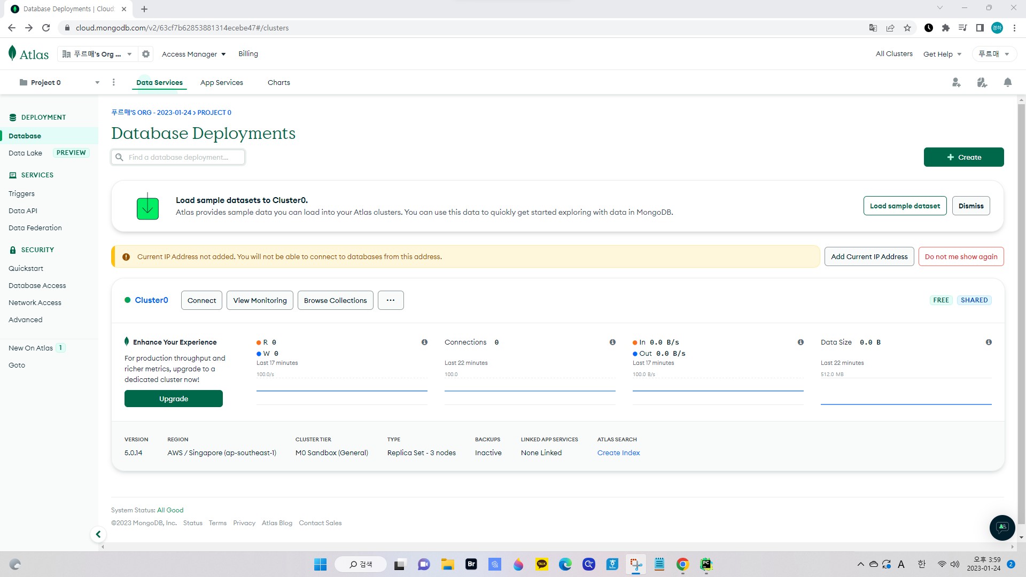The width and height of the screenshot is (1026, 577).
Task: Open Triggers in the sidebar
Action: tap(21, 193)
